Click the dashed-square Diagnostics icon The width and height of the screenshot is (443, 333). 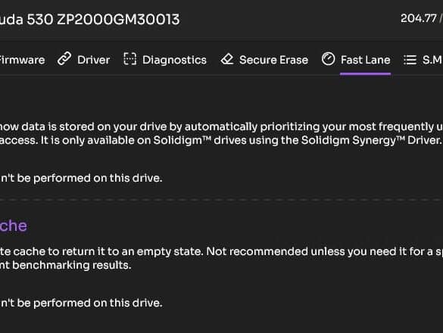[x=130, y=59]
